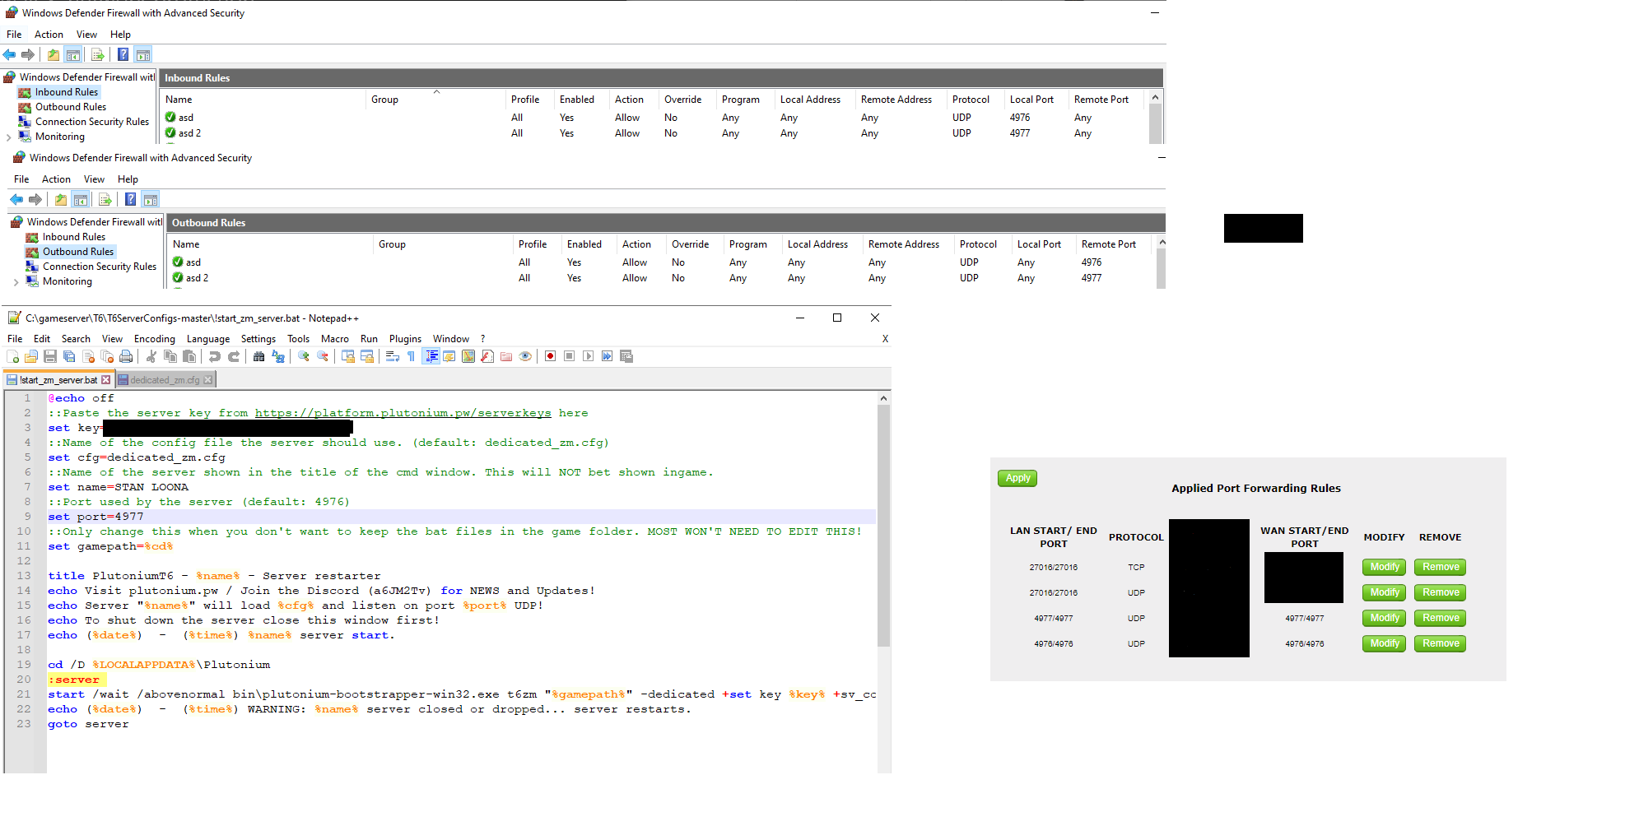Click Open file icon in Notepad++
This screenshot has height=826, width=1625.
pos(31,356)
